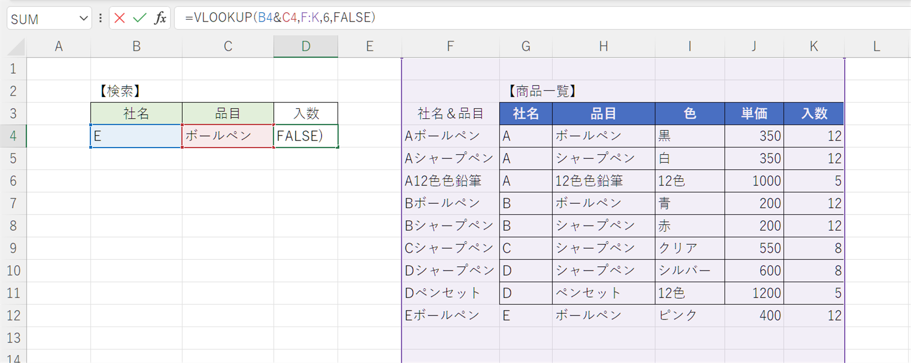Screen dimensions: 911x363
Task: Click the three-dot formula bar handle
Action: pyautogui.click(x=100, y=19)
